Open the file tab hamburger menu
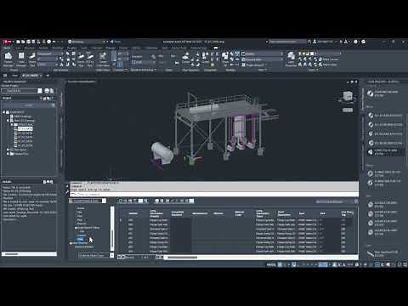 pyautogui.click(x=5, y=76)
